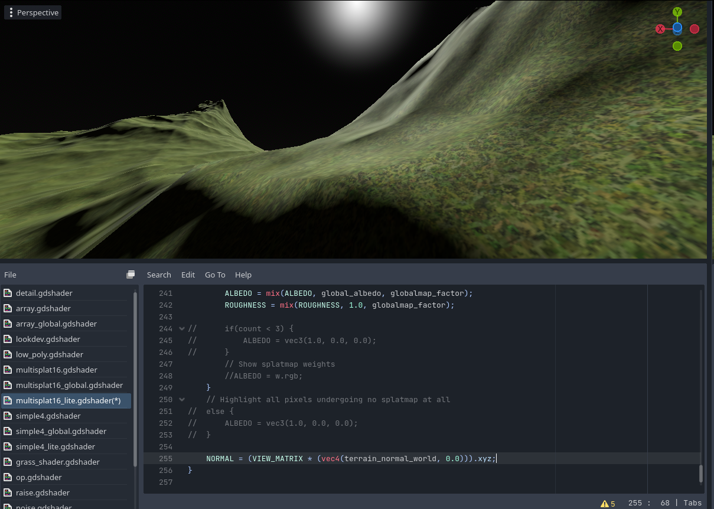Collapse the folded code block at line 244
Screen dimensions: 714x509
click(182, 328)
